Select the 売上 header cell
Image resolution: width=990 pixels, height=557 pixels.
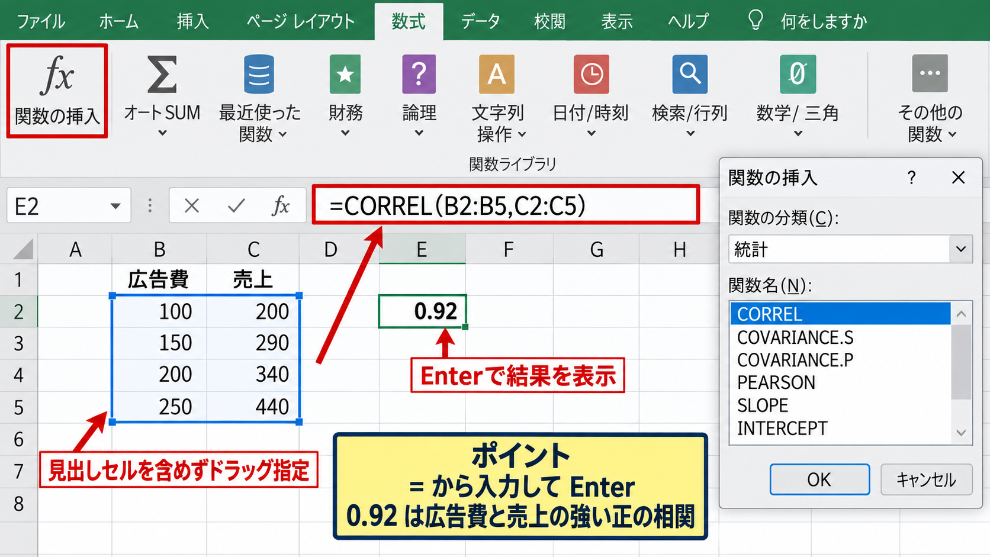pyautogui.click(x=253, y=279)
